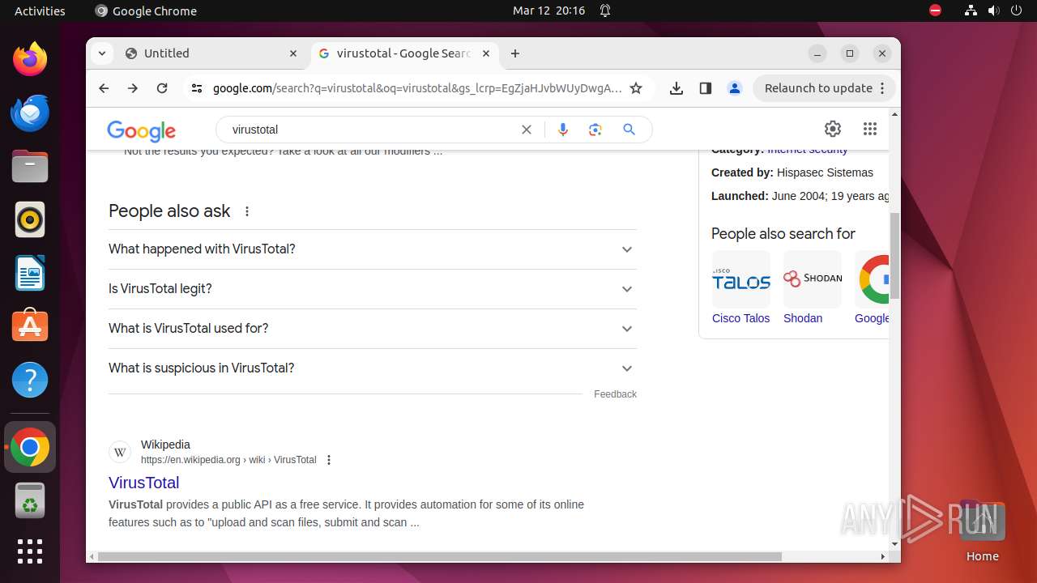This screenshot has height=583, width=1037.
Task: Bookmark this tab with star icon
Action: [x=636, y=88]
